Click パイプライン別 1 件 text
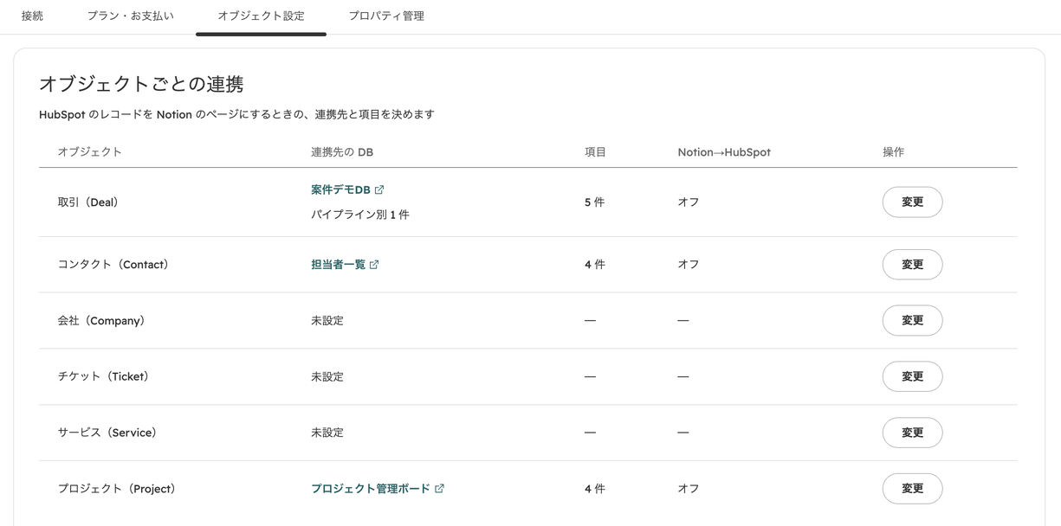The height and width of the screenshot is (526, 1061). [x=360, y=215]
